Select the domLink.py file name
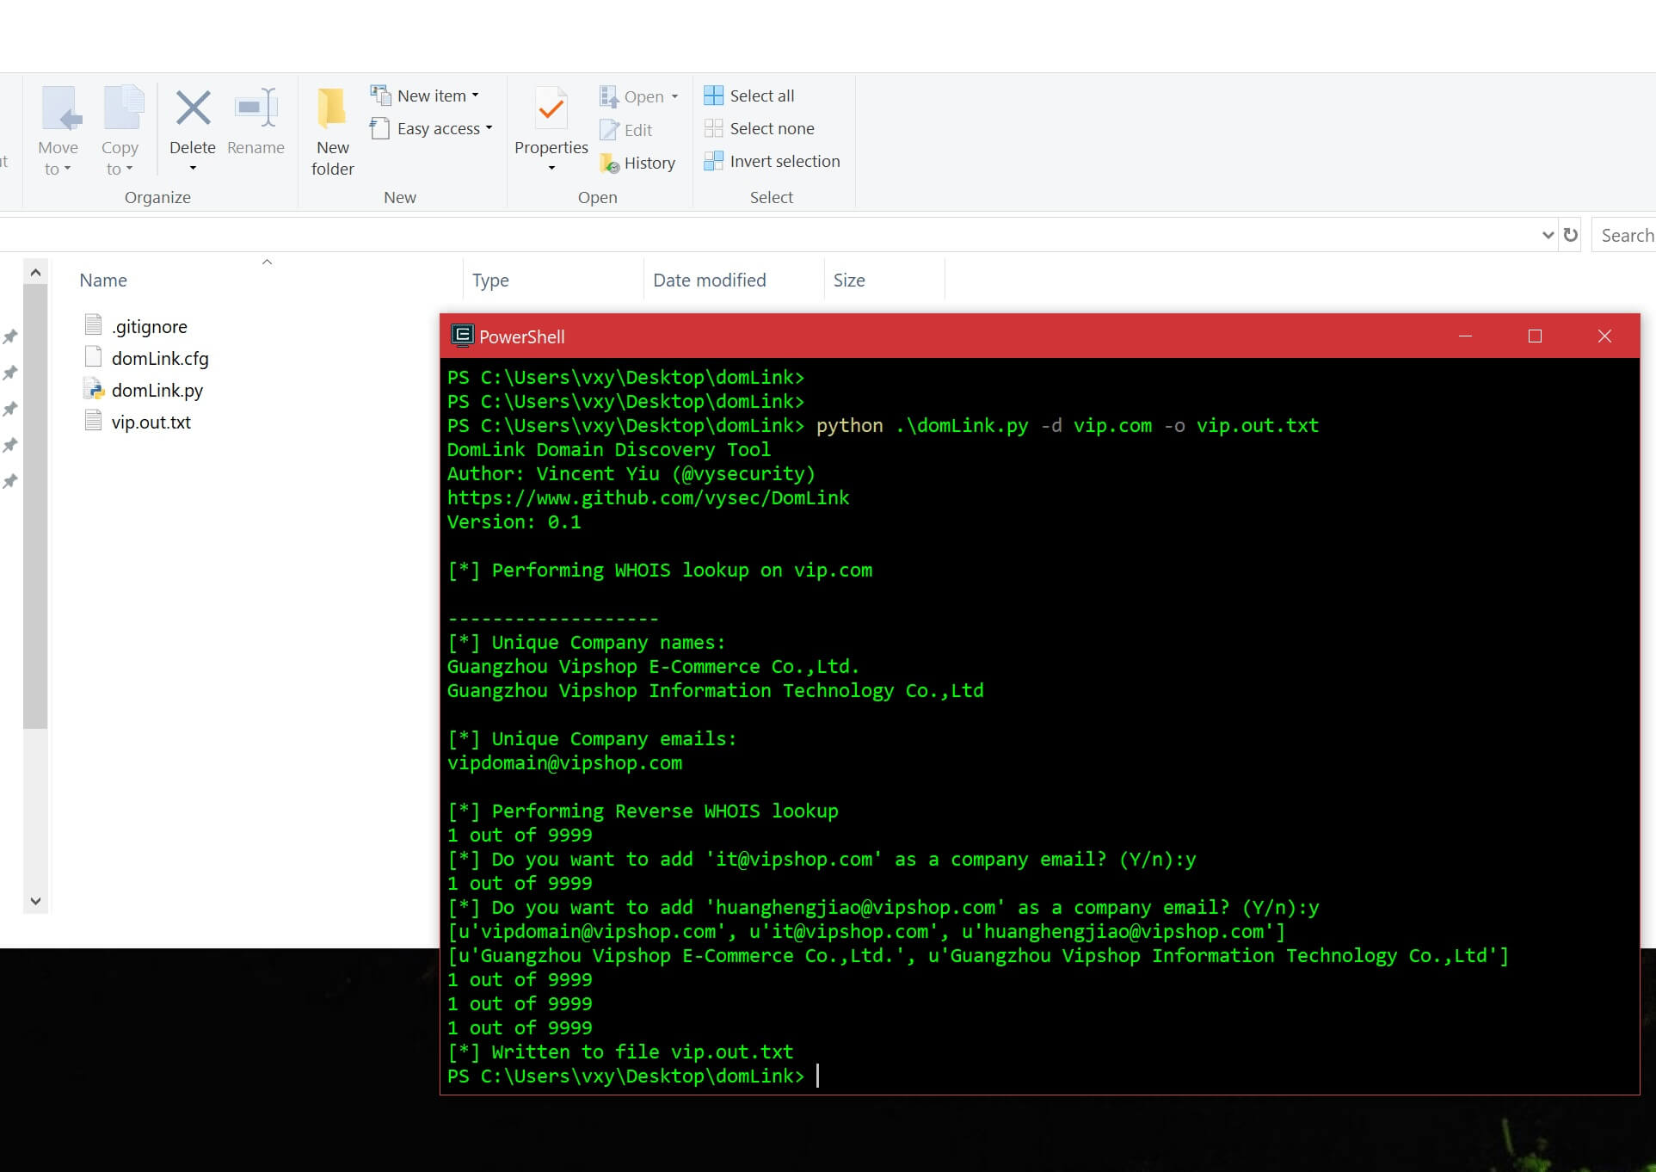 [157, 390]
